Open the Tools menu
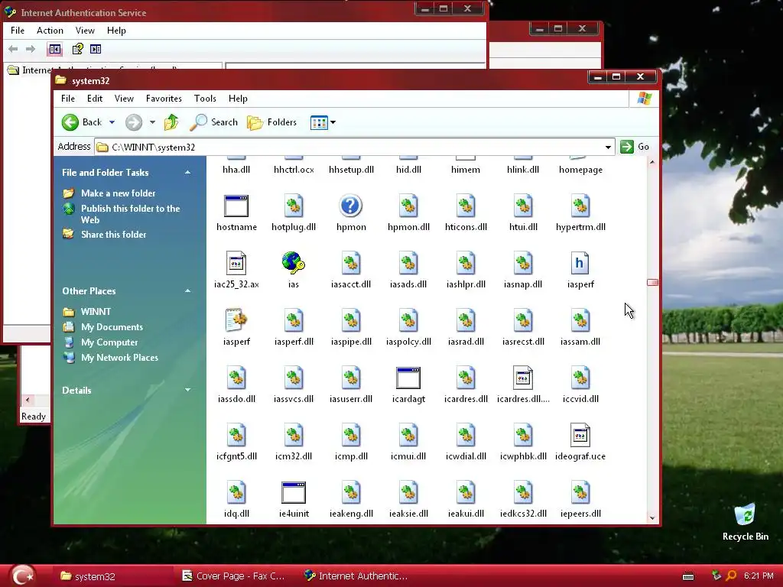783x587 pixels. coord(205,99)
